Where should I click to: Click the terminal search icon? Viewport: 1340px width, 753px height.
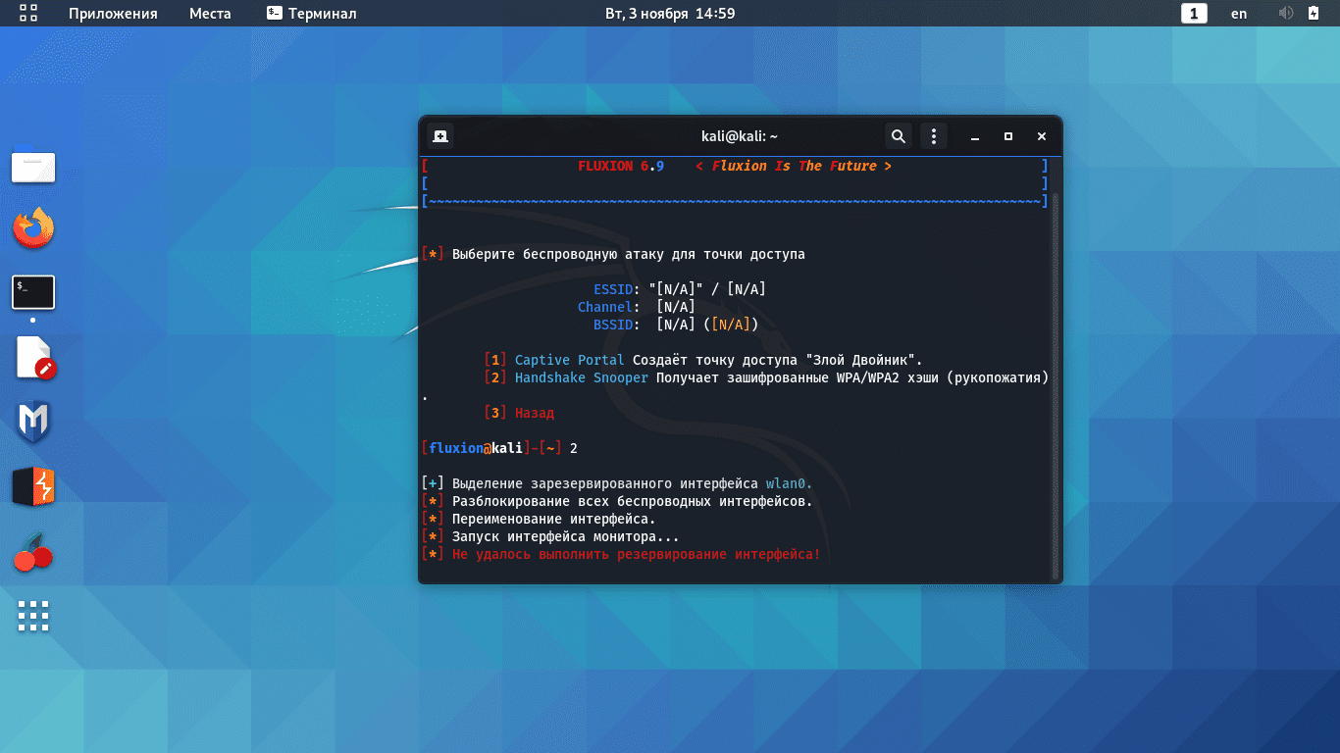897,136
